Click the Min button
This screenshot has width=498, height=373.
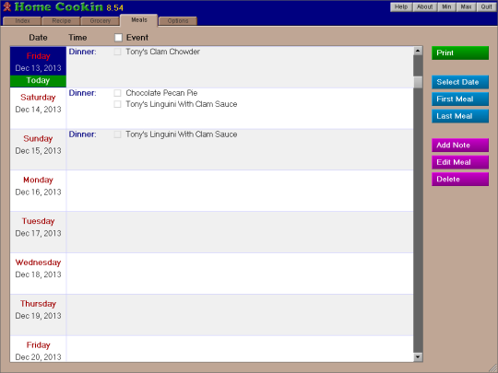click(x=446, y=7)
